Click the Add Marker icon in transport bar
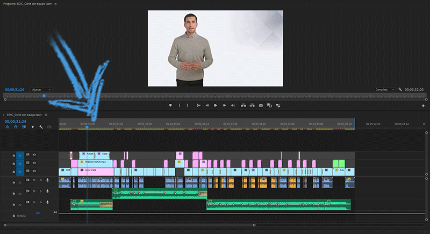430x234 pixels. (170, 105)
